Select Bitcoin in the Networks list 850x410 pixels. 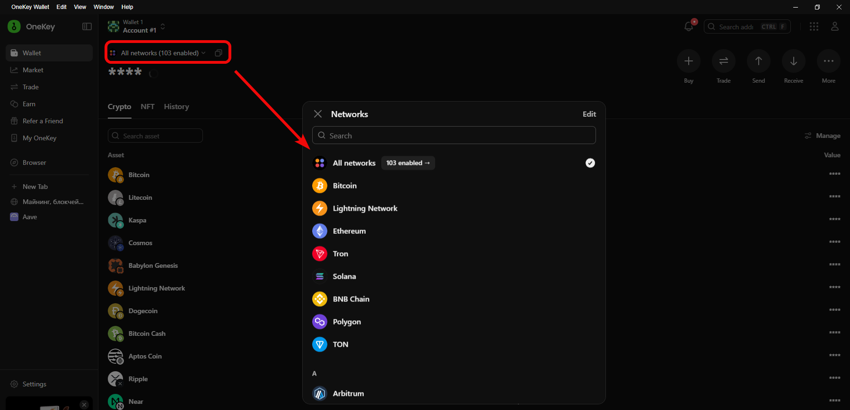pyautogui.click(x=454, y=186)
